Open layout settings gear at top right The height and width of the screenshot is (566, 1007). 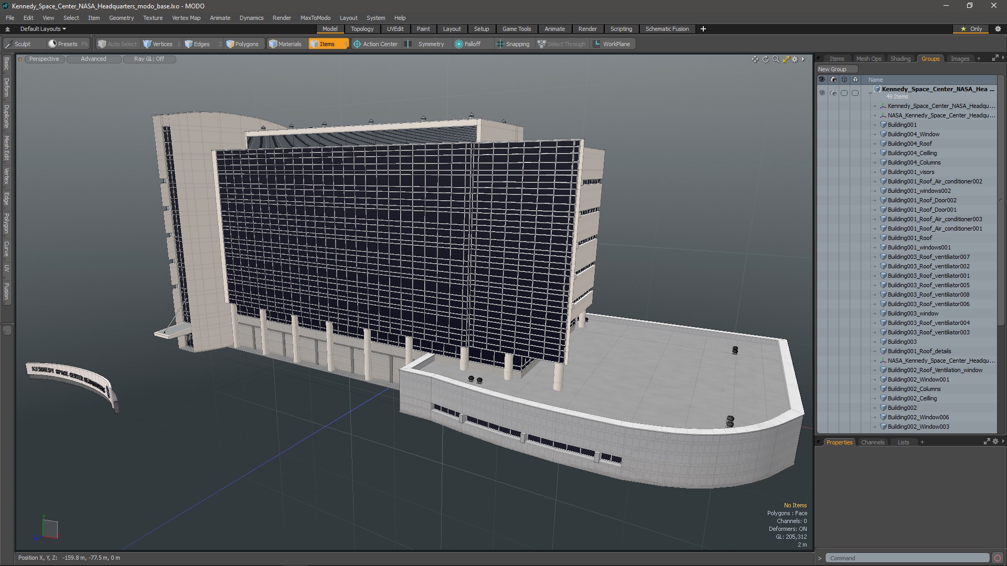point(998,29)
